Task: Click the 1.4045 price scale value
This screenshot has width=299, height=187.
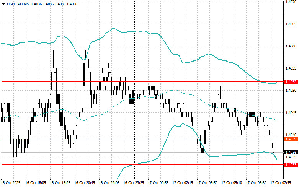Action: coord(291,113)
